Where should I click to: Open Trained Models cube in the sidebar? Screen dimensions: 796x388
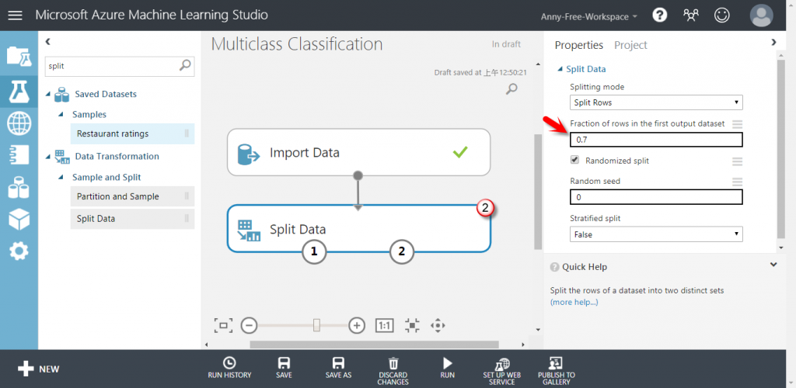coord(19,220)
